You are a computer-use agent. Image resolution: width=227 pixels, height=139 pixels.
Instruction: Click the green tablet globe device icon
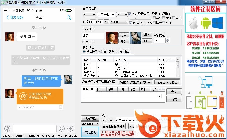tap(200, 102)
